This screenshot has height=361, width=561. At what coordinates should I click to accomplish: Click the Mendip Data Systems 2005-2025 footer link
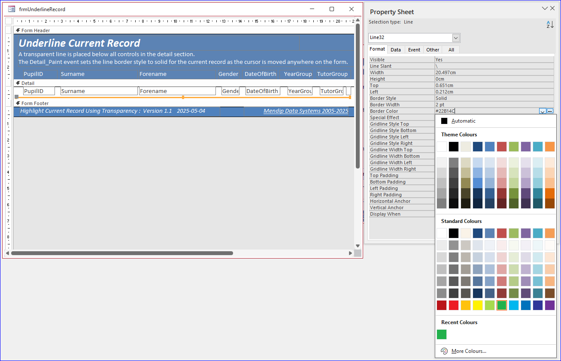[x=306, y=111]
